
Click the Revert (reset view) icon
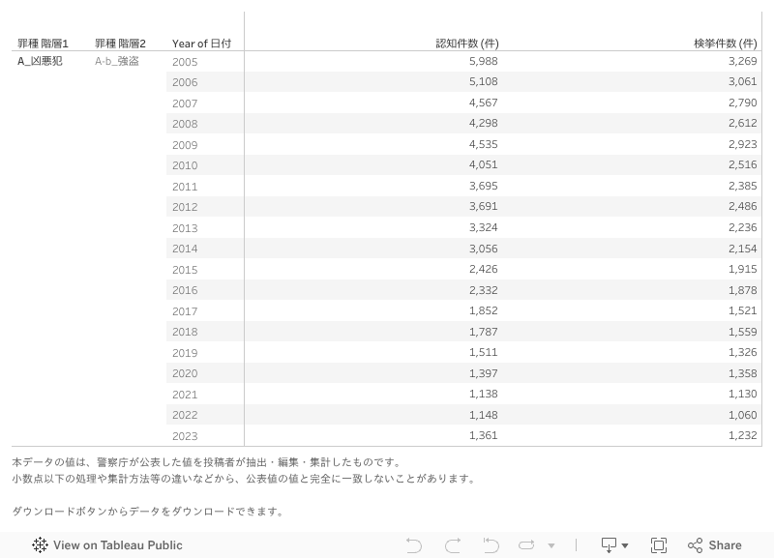tap(491, 545)
